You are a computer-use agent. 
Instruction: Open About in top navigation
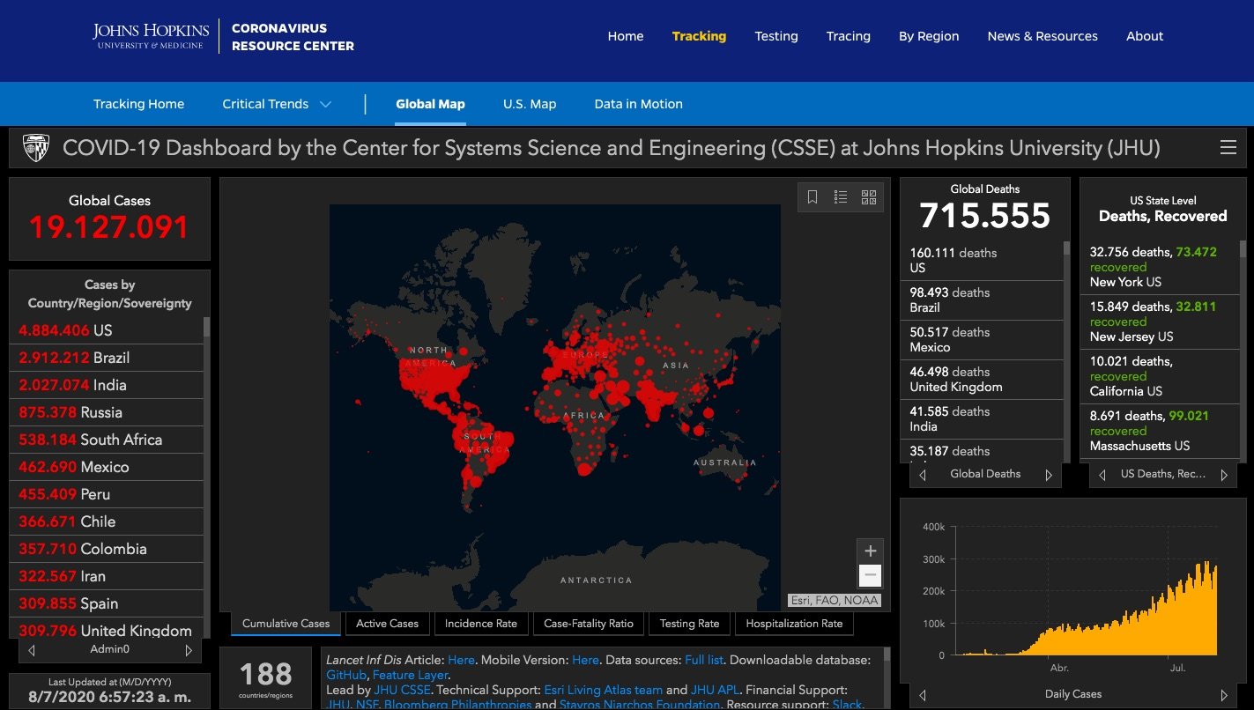point(1145,36)
